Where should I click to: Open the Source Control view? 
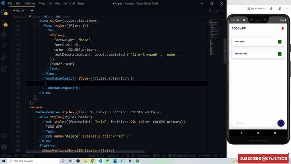tap(4, 24)
